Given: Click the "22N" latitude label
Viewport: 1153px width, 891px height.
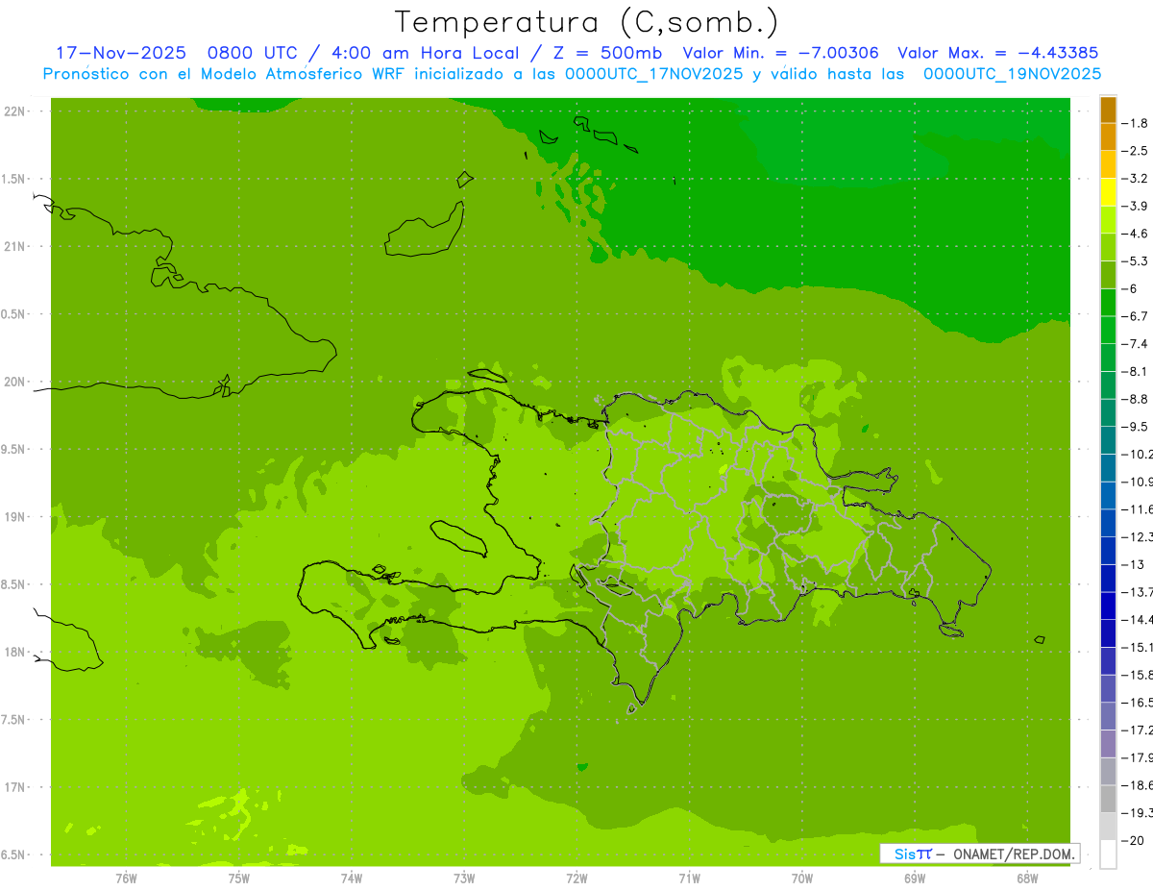Looking at the screenshot, I should click(x=15, y=111).
